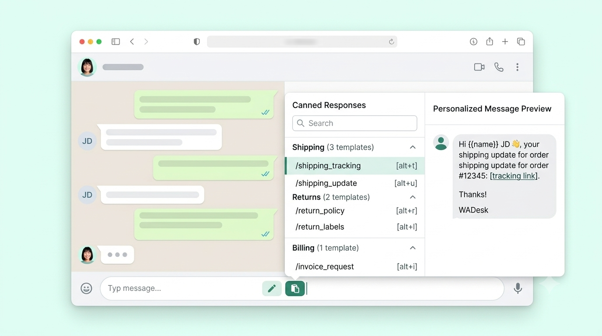The image size is (602, 336).
Task: Focus the Type message input field
Action: [x=302, y=288]
